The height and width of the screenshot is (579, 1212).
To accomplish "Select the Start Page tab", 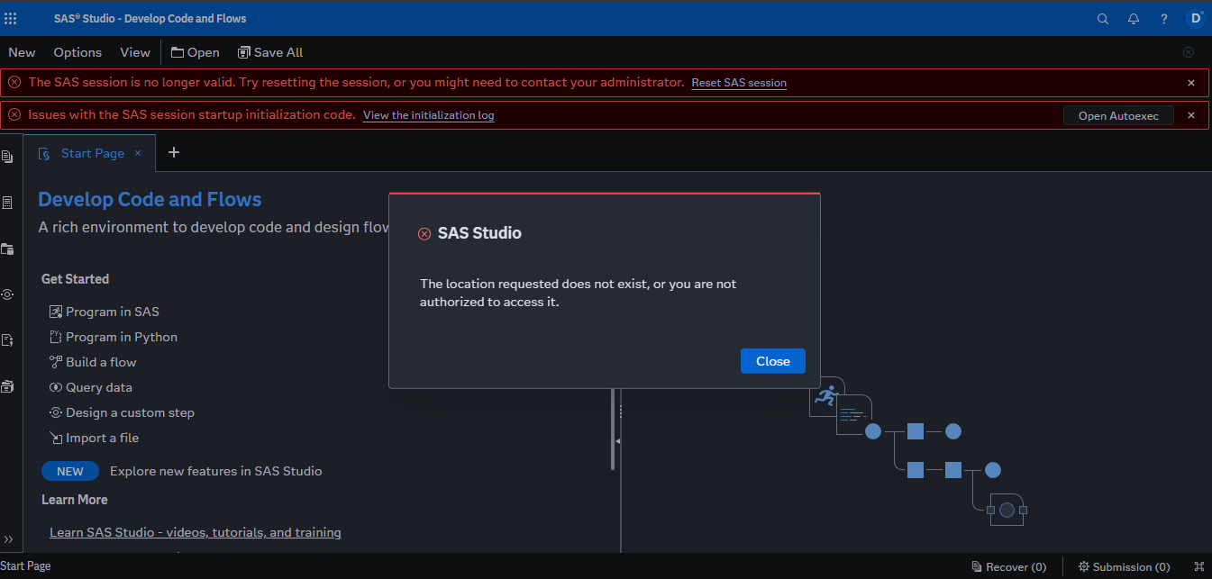I will coord(92,153).
